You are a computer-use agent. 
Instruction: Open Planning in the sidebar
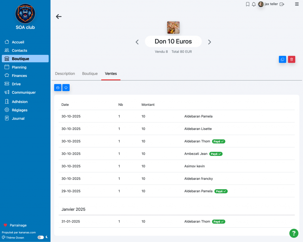[x=19, y=67]
